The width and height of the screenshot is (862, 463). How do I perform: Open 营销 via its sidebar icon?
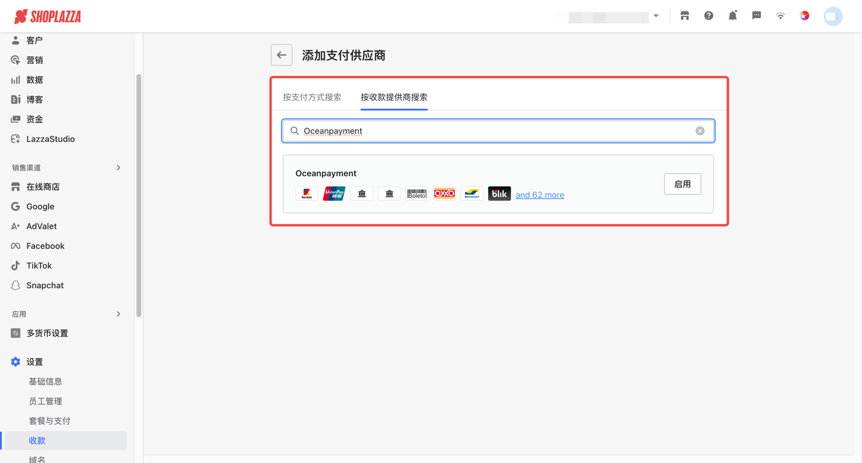pyautogui.click(x=15, y=60)
